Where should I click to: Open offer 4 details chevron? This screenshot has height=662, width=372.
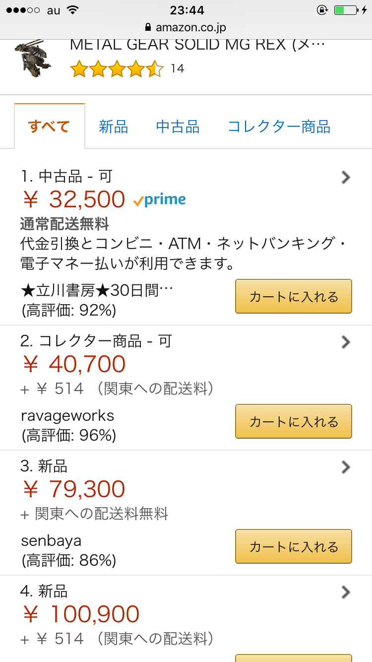[x=346, y=592]
